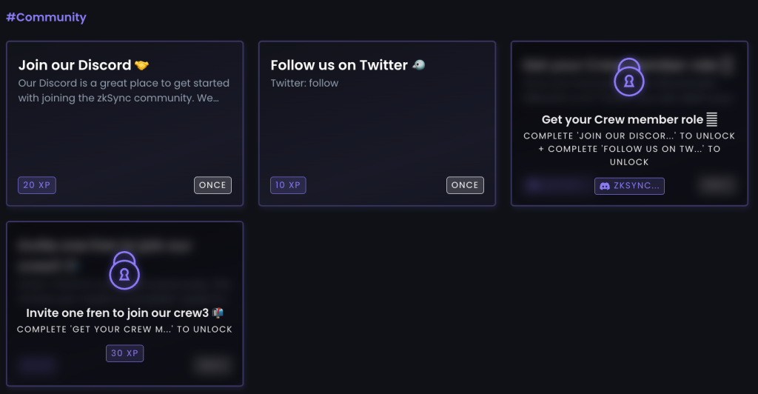Select the 30 XP badge on invite card
The width and height of the screenshot is (758, 394).
point(124,353)
